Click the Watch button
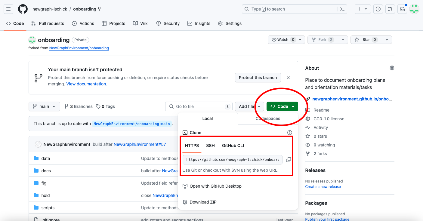 coord(286,40)
